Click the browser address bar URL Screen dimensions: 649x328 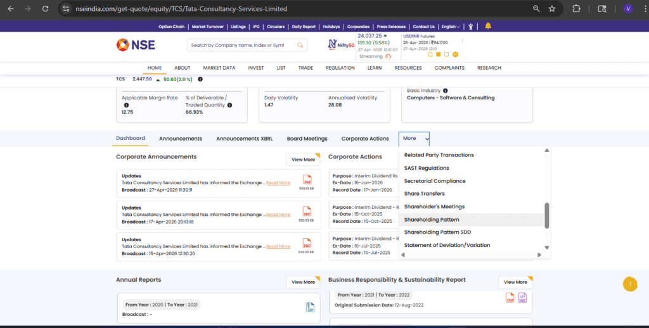point(181,9)
